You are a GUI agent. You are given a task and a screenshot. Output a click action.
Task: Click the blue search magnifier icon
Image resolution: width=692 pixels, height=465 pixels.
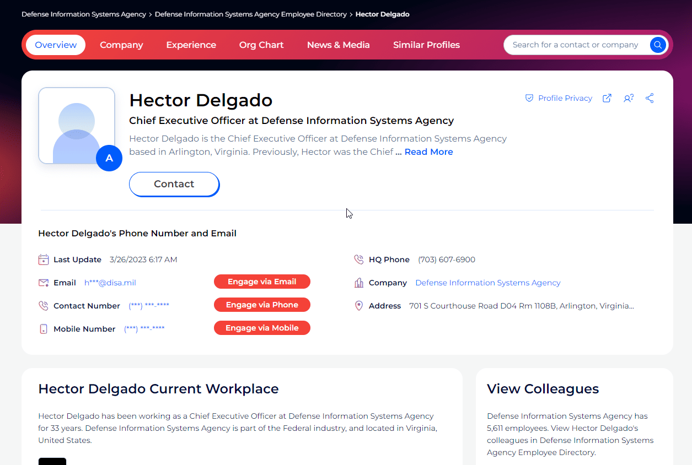[x=658, y=45]
